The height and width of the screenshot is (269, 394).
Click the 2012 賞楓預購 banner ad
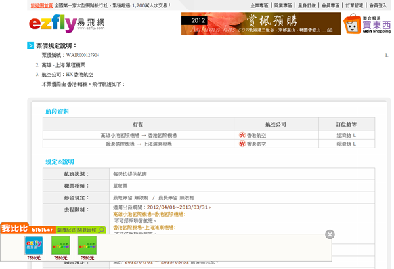point(260,24)
